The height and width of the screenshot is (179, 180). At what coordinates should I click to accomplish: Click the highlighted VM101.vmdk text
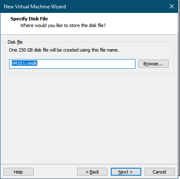[25, 63]
